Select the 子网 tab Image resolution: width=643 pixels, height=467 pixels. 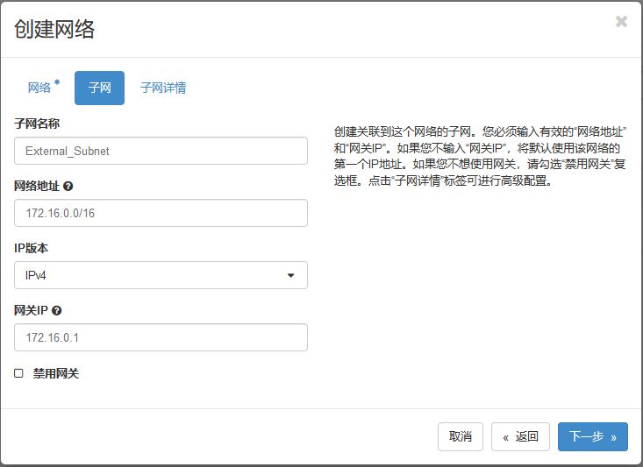[99, 88]
